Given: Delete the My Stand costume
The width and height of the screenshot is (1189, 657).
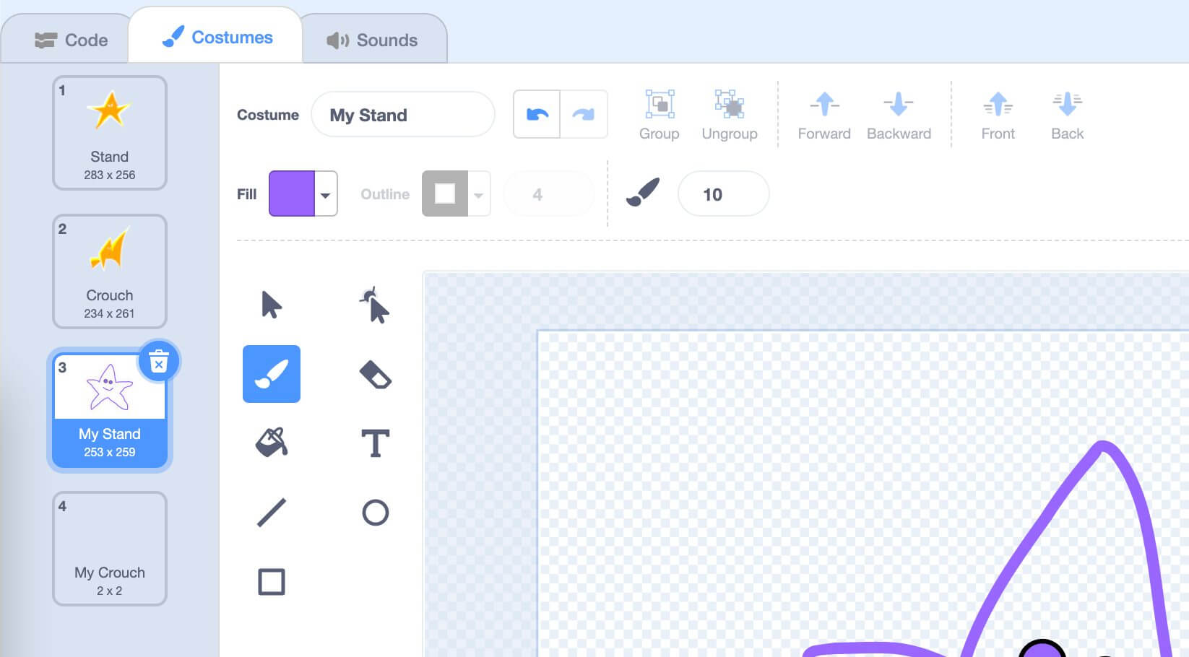Looking at the screenshot, I should [x=158, y=361].
